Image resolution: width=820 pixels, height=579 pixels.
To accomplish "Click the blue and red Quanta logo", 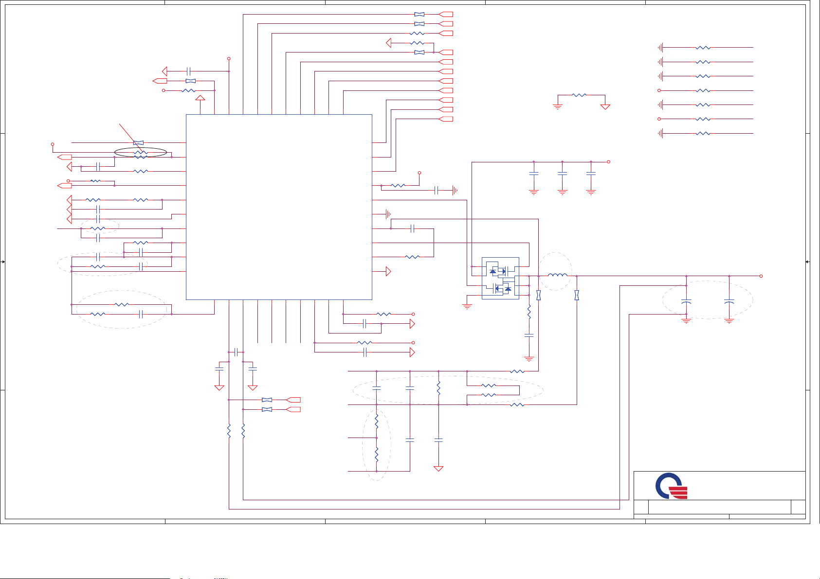I will click(672, 486).
